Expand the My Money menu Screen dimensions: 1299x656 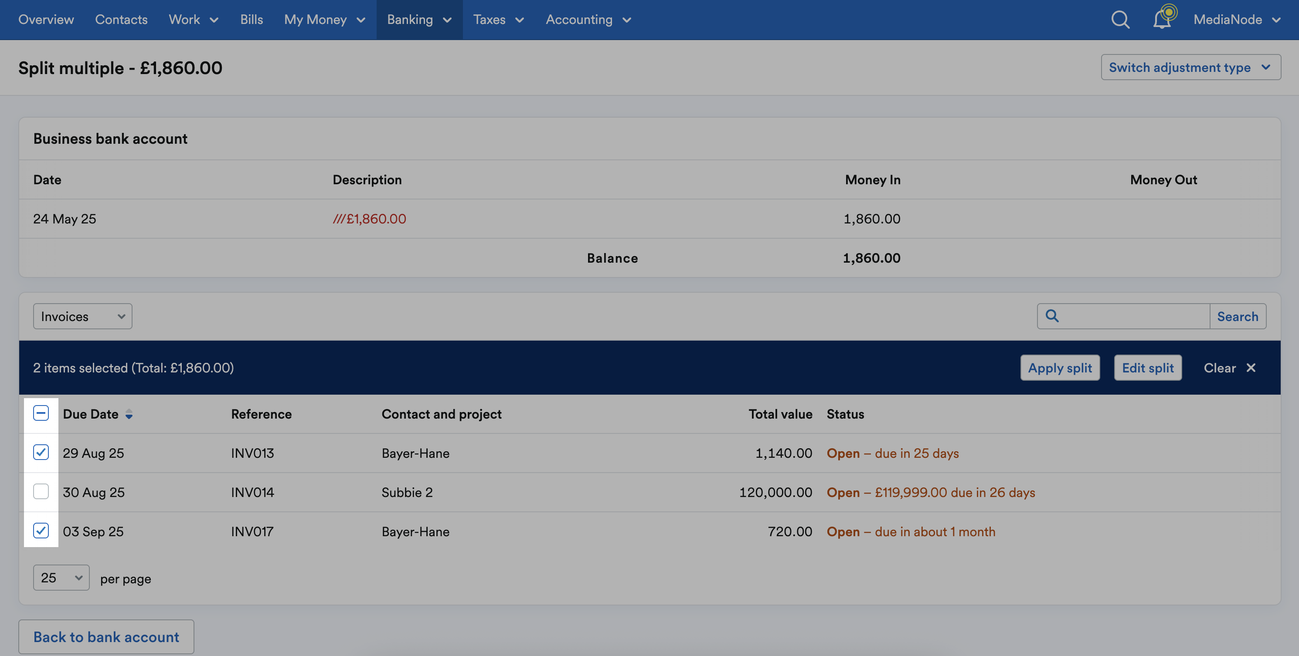[324, 20]
